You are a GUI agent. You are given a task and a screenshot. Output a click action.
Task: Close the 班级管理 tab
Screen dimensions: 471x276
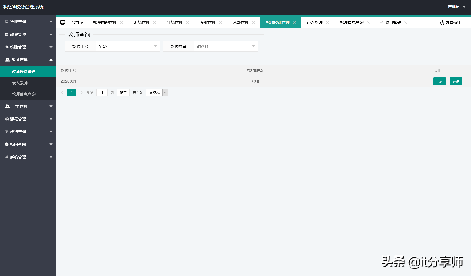(155, 22)
